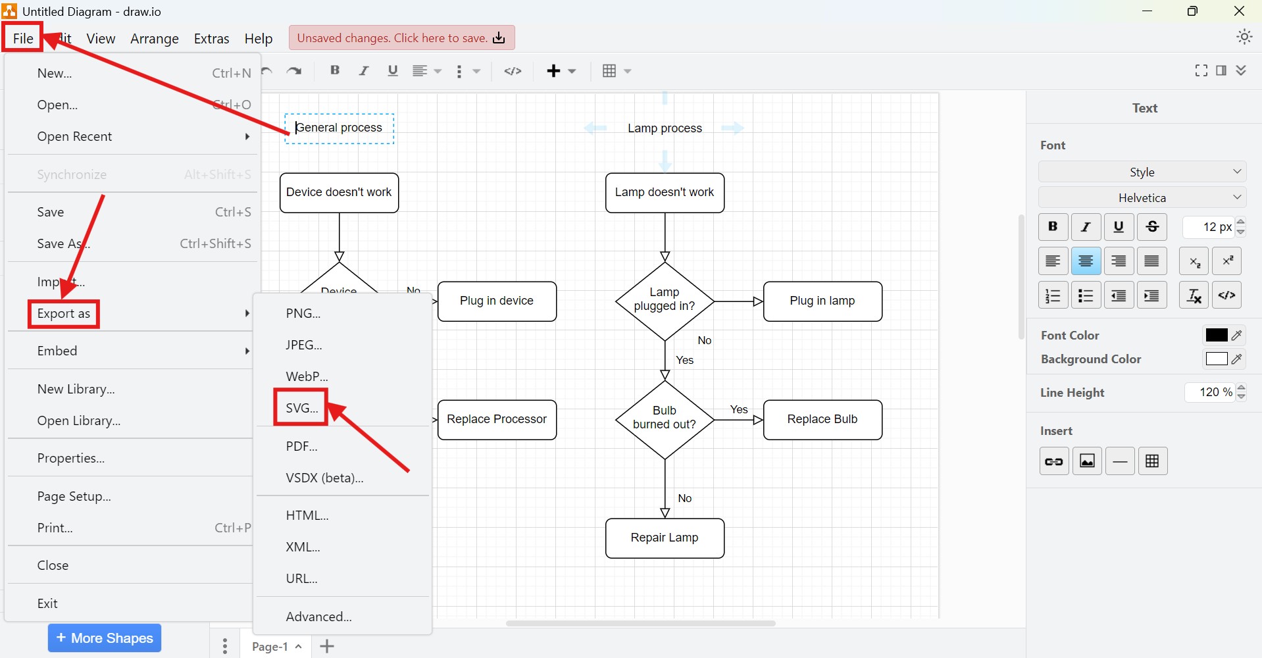The width and height of the screenshot is (1262, 658).
Task: Center align text using Font panel
Action: click(x=1085, y=261)
